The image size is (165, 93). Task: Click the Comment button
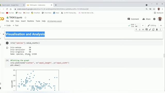133,19
